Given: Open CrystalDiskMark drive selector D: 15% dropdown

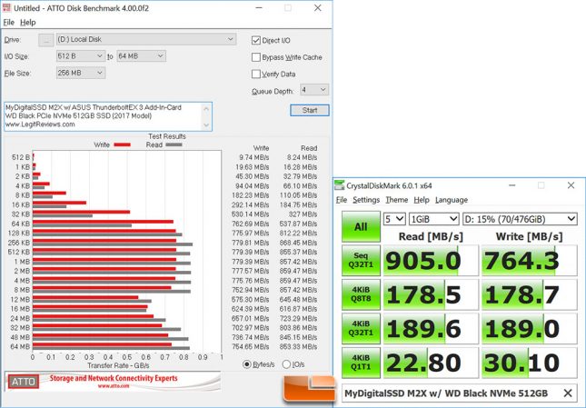Looking at the screenshot, I should (x=520, y=219).
